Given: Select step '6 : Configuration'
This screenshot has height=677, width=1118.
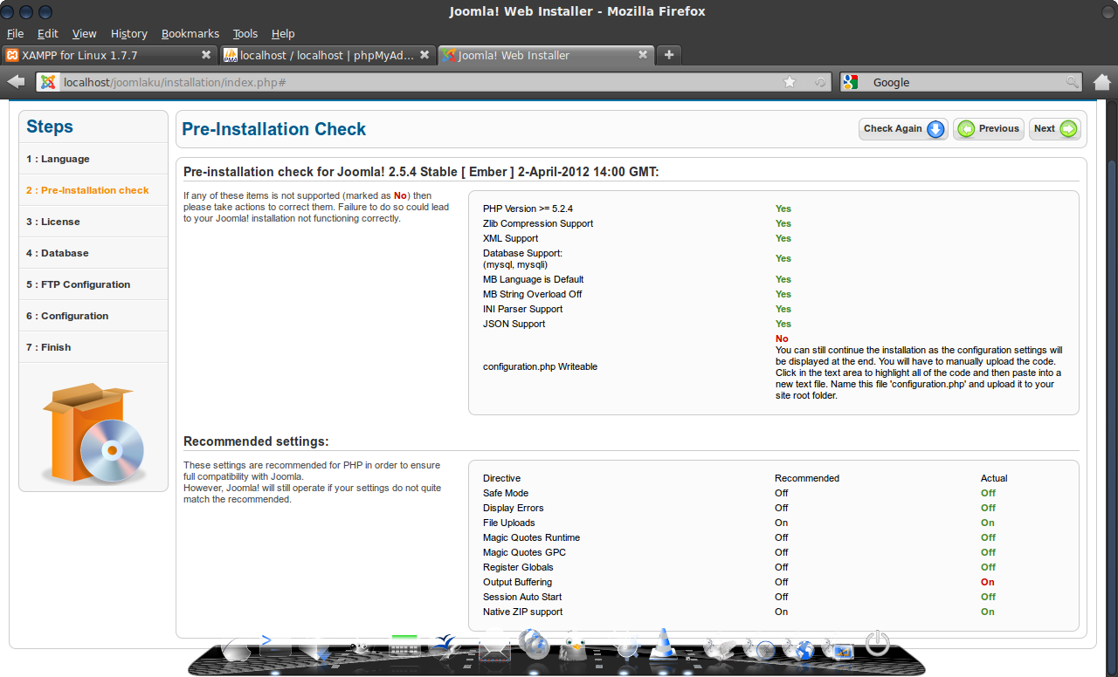Looking at the screenshot, I should [93, 316].
